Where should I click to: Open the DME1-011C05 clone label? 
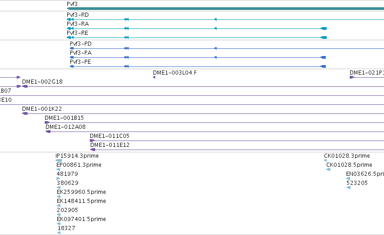click(110, 136)
